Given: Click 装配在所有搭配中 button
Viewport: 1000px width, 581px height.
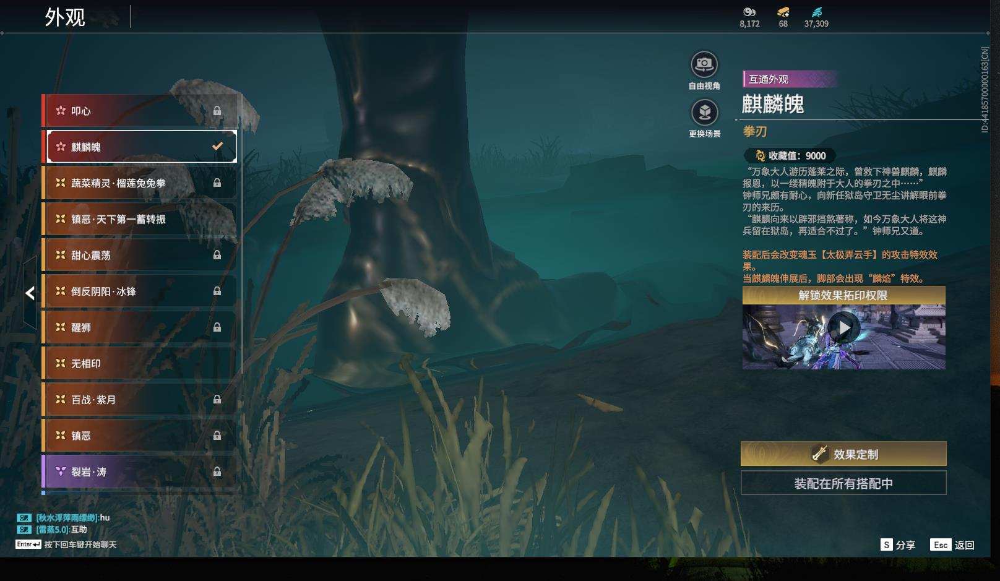Looking at the screenshot, I should pos(843,483).
